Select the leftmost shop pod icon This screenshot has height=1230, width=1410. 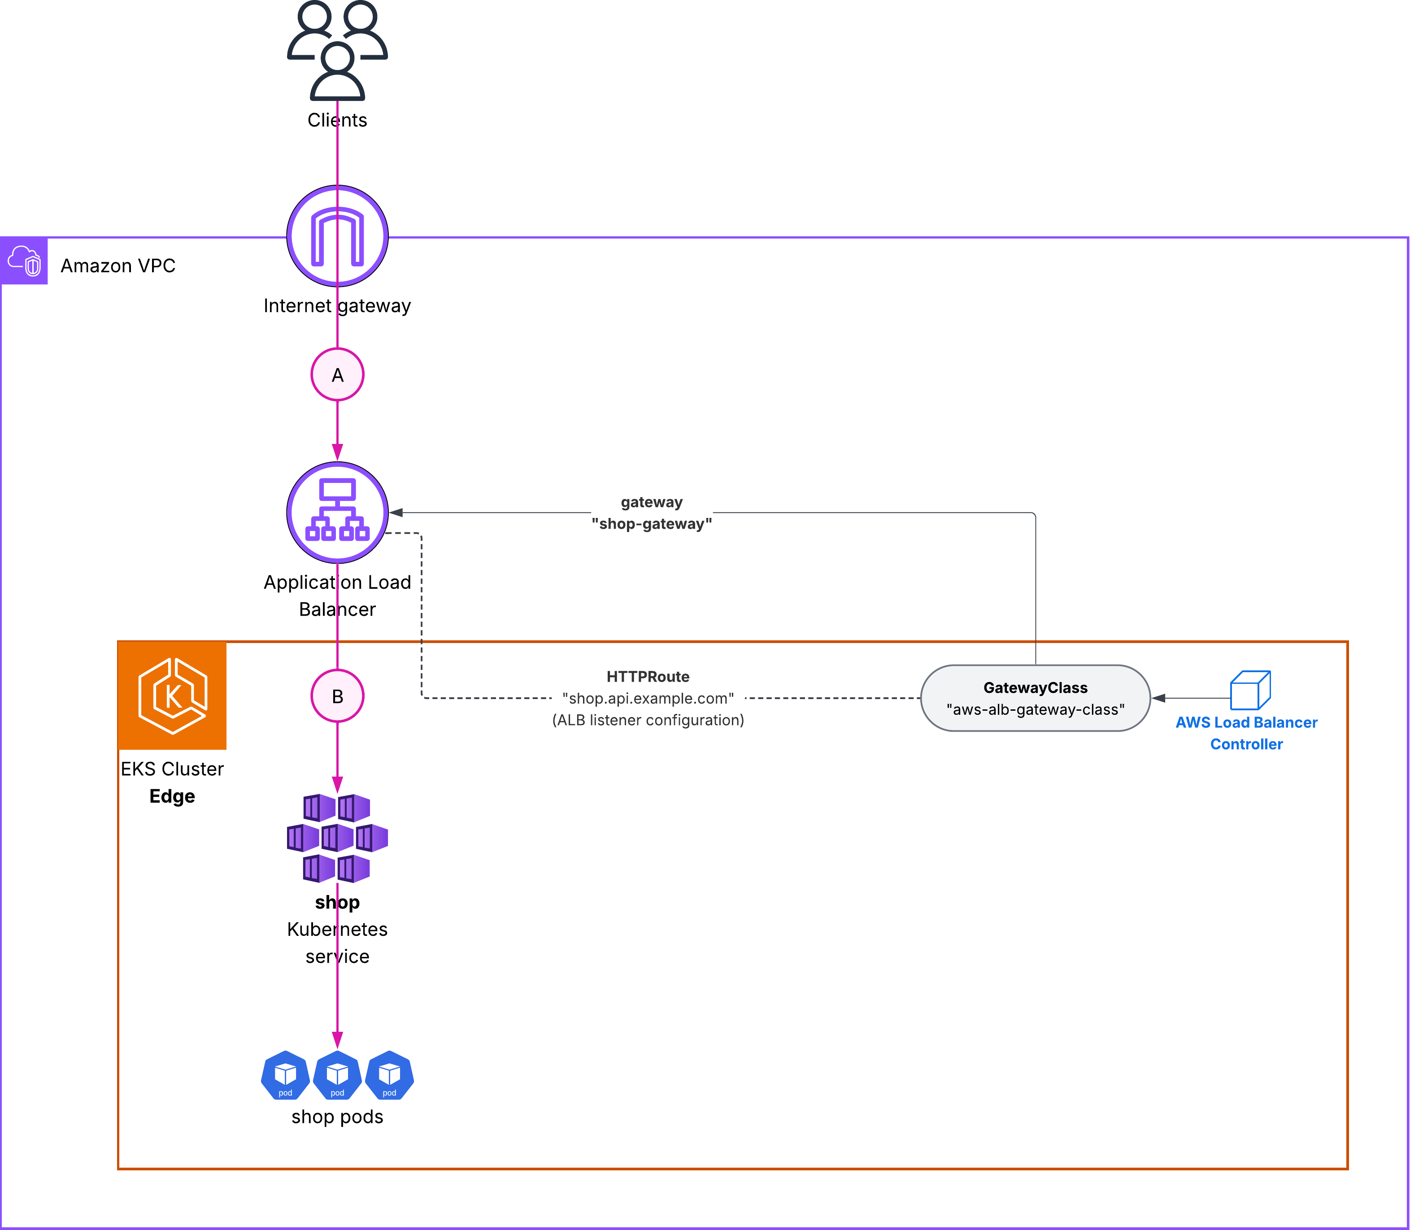tap(285, 1075)
